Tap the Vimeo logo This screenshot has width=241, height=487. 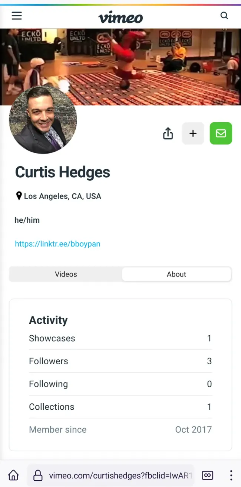[x=121, y=17]
